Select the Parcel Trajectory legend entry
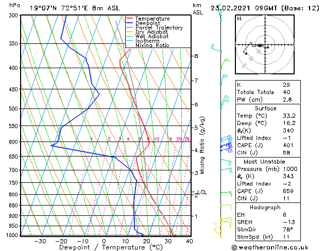Screen dimensions: 324x251 155,27
